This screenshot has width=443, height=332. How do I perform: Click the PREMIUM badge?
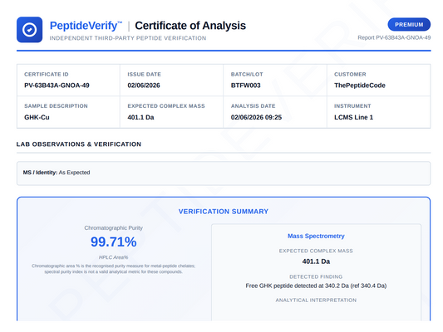click(409, 25)
